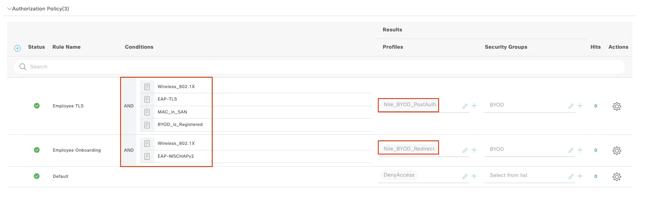Screen dimensions: 646x206
Task: Focus the rule Search field
Action: [320, 67]
